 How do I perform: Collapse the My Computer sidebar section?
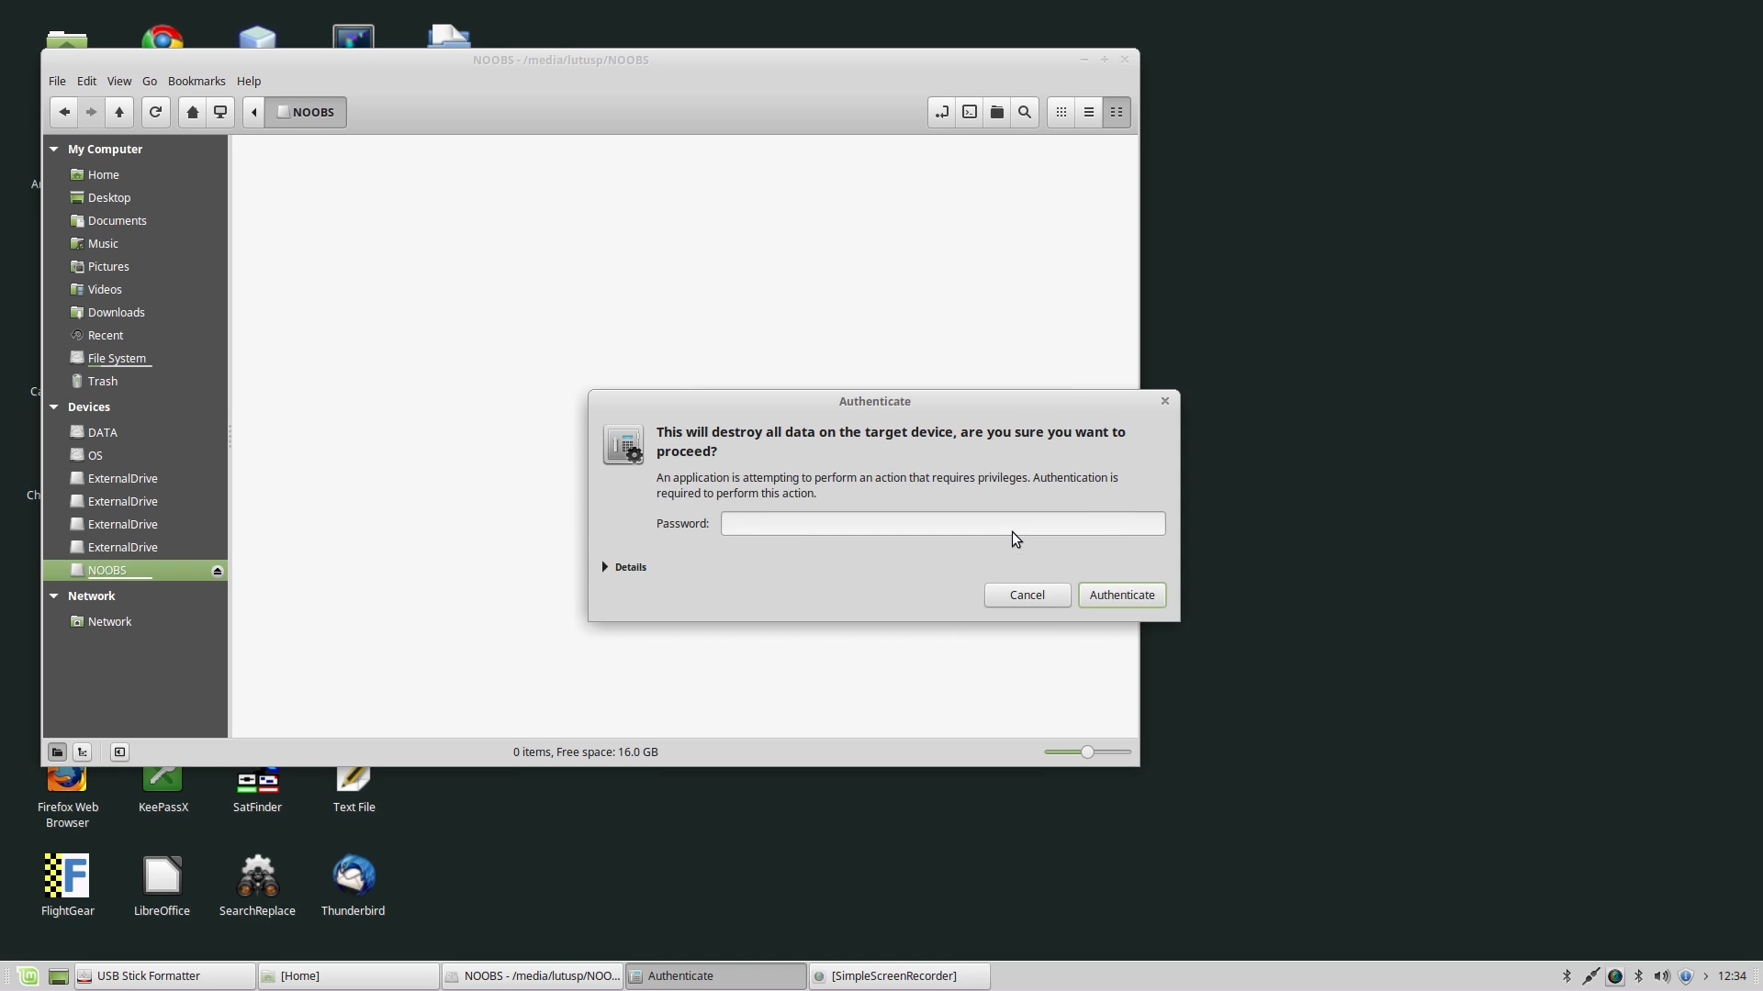click(x=54, y=149)
